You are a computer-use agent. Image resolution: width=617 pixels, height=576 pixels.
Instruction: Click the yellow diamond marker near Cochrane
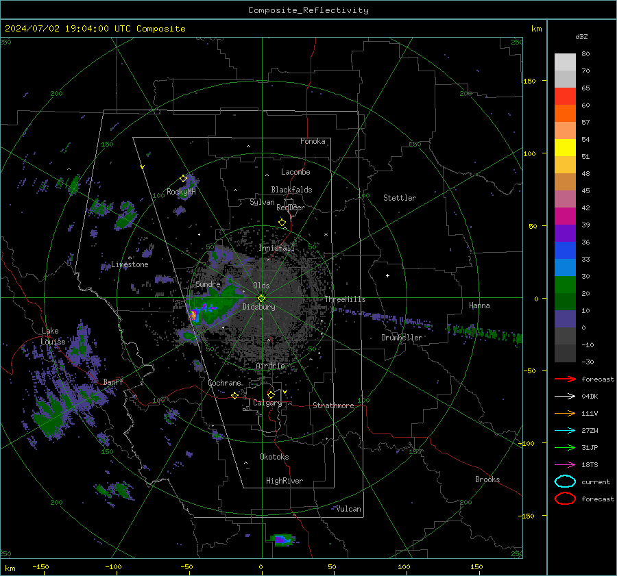click(234, 396)
